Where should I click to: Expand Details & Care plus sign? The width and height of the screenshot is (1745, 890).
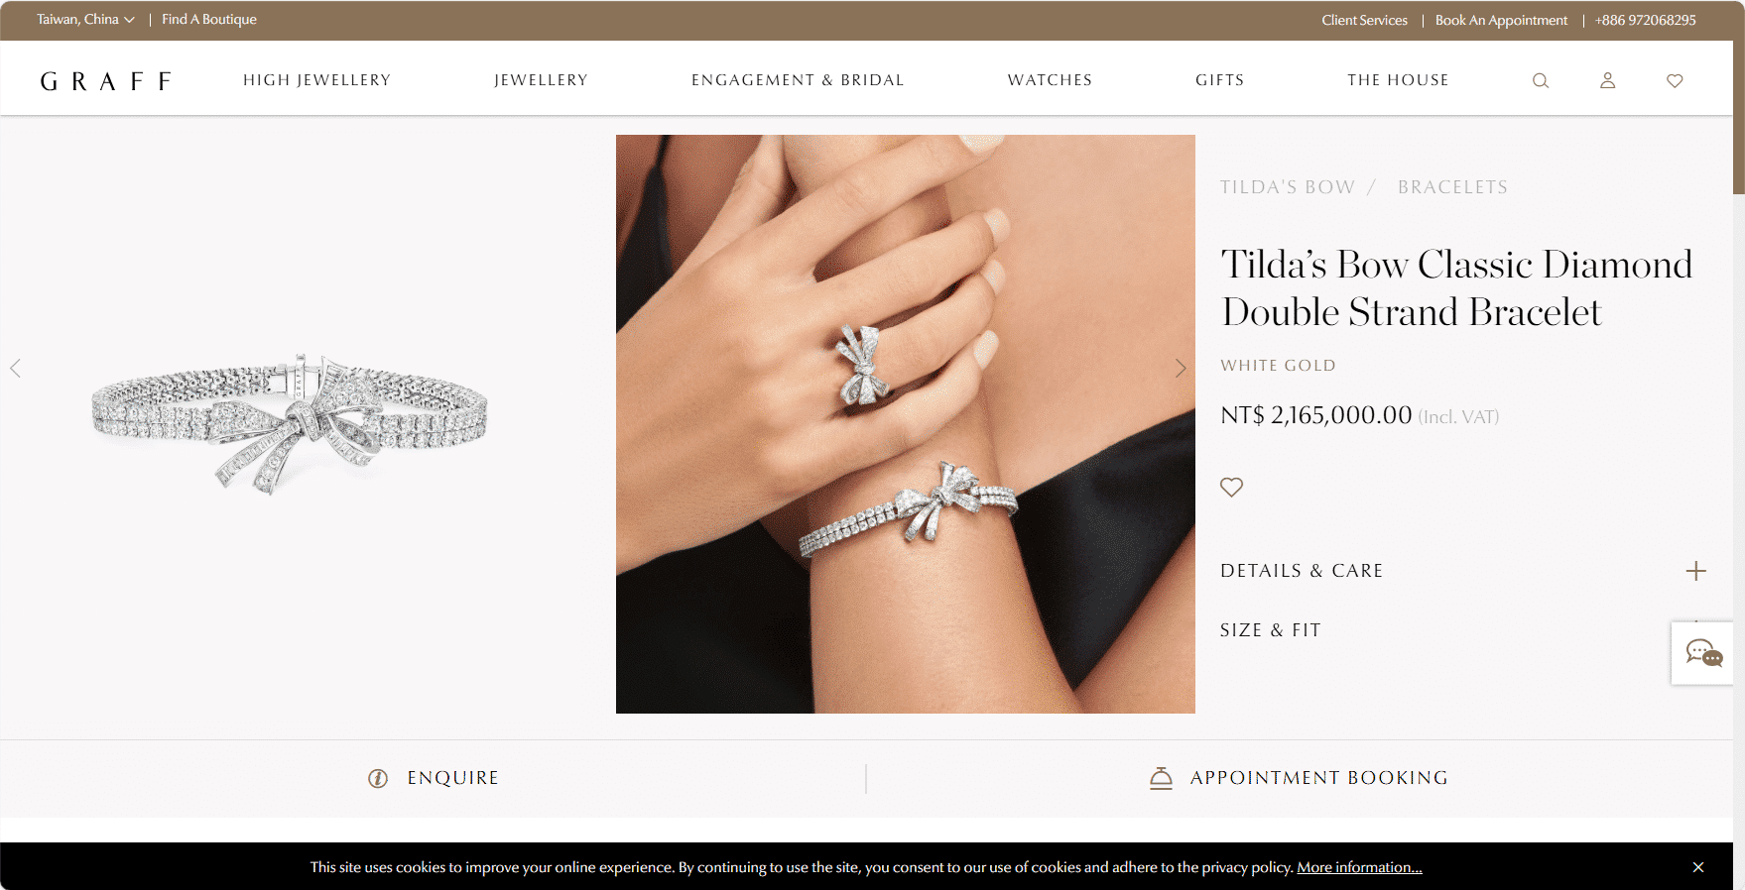(x=1696, y=571)
